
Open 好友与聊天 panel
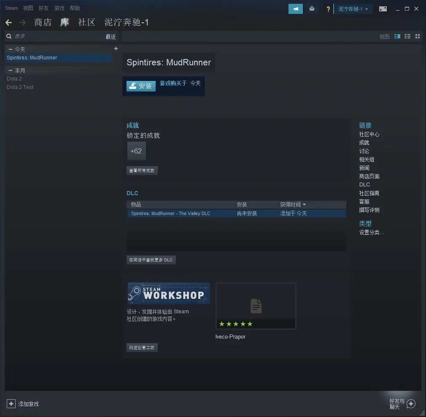click(x=397, y=404)
